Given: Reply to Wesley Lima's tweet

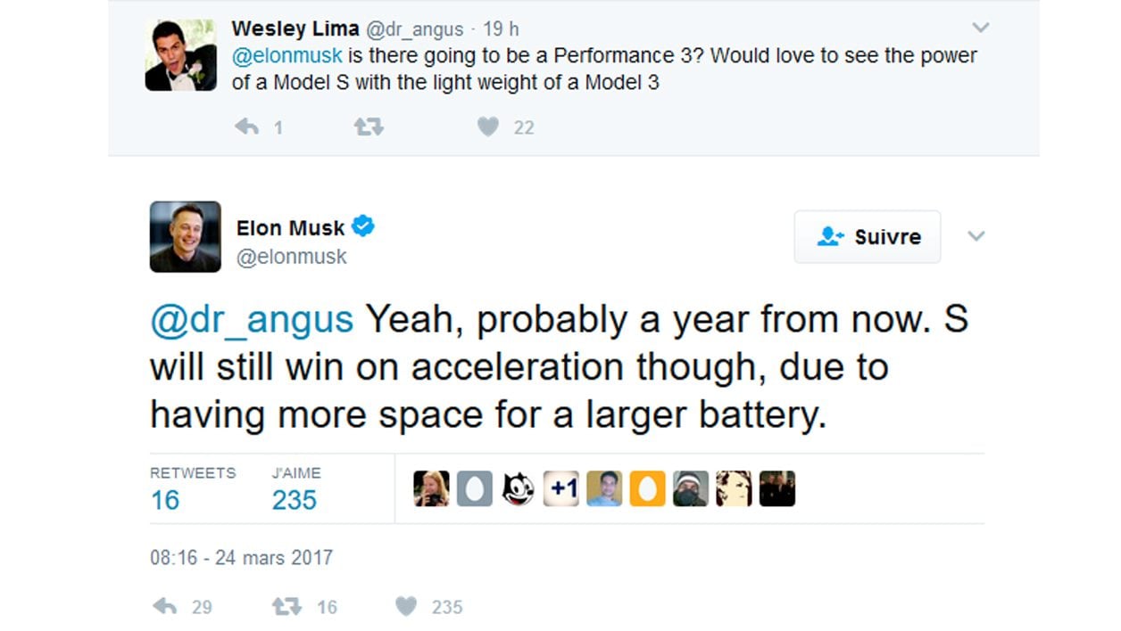Looking at the screenshot, I should (x=247, y=127).
